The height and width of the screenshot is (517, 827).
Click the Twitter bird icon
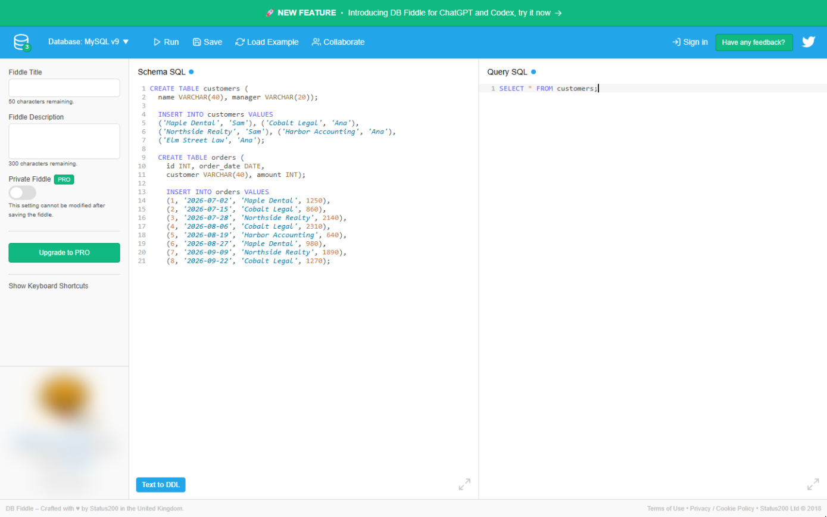[x=808, y=42]
